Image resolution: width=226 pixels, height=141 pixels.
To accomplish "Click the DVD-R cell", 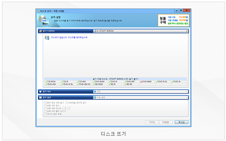I will pos(116,81).
